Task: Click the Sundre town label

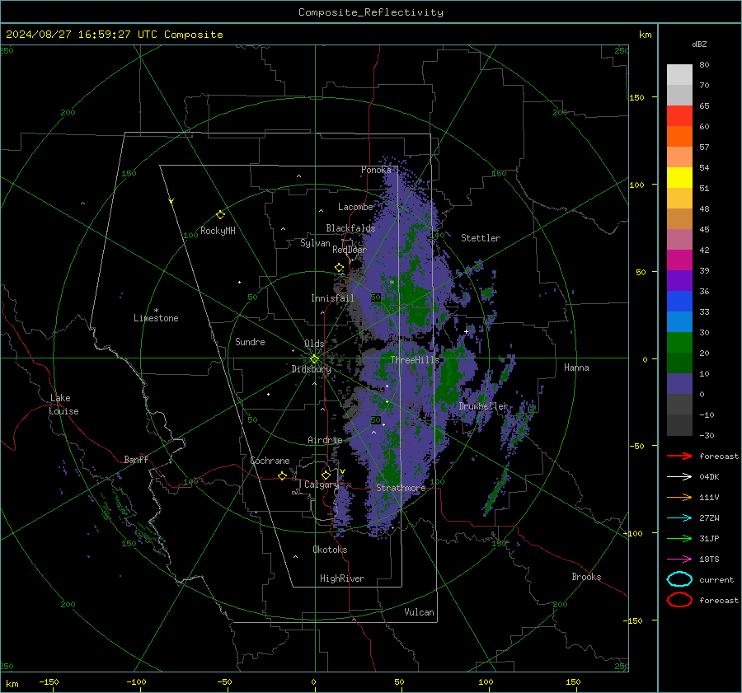Action: (x=250, y=341)
